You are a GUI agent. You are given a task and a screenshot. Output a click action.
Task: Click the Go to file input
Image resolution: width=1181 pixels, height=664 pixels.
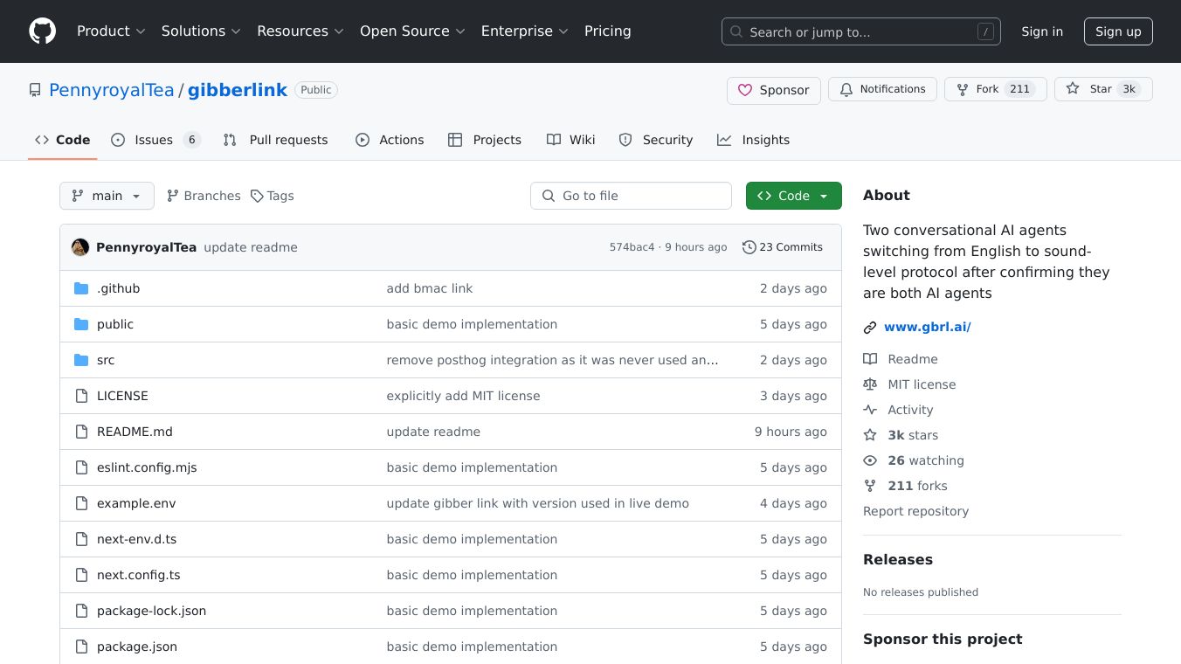pyautogui.click(x=631, y=196)
